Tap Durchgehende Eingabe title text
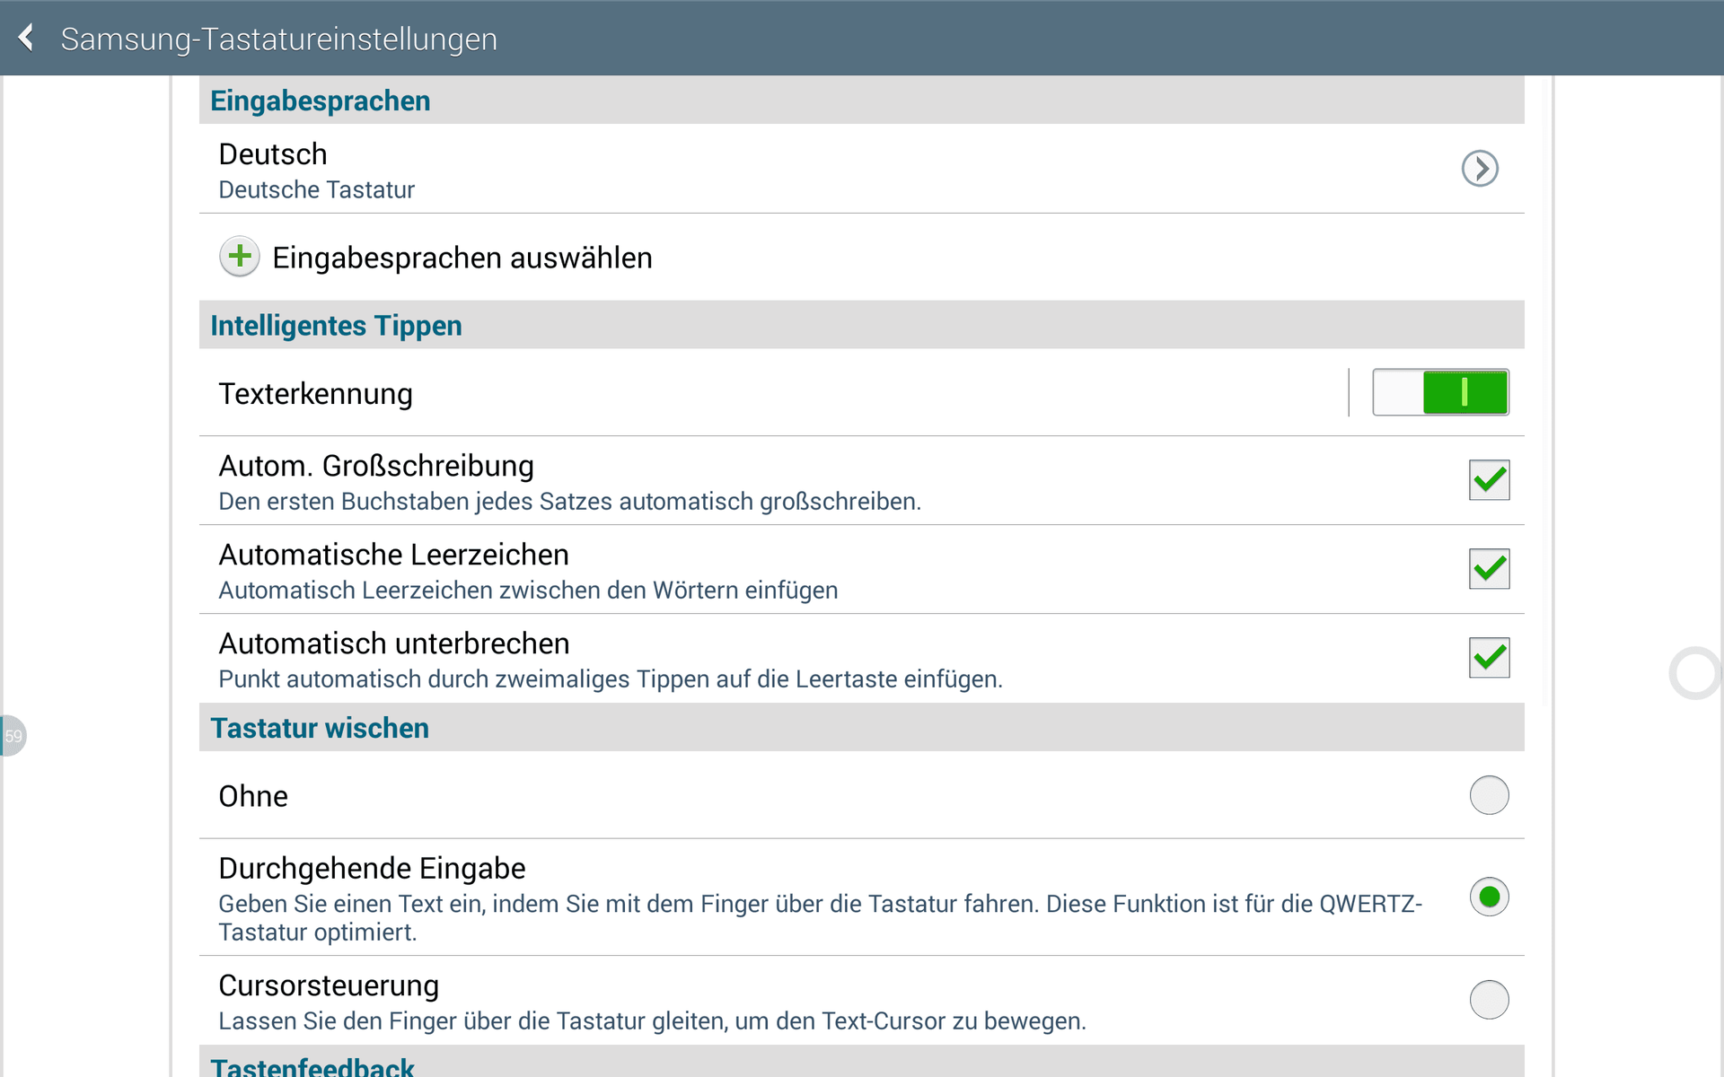The image size is (1724, 1077). point(372,868)
